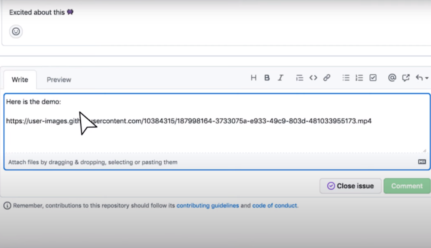Click the Markdown supported icon
Viewport: 431px width, 248px height.
tap(422, 162)
